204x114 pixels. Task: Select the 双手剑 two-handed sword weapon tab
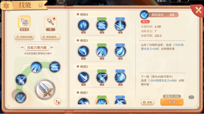click(24, 22)
